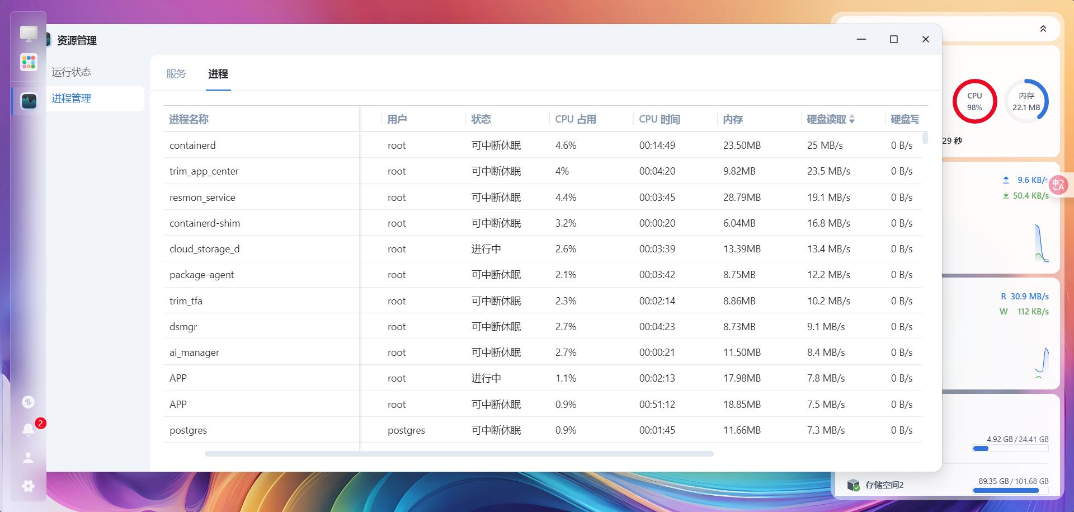The image size is (1074, 512).
Task: Select the APP process with CPU time 00:51:12
Action: coord(178,405)
